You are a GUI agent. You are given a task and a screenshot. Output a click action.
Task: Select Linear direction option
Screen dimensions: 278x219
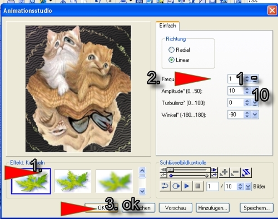179,60
